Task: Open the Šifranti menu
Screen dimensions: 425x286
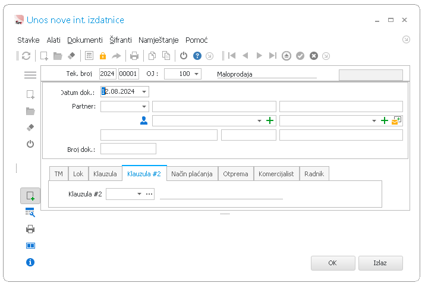Action: click(x=121, y=40)
